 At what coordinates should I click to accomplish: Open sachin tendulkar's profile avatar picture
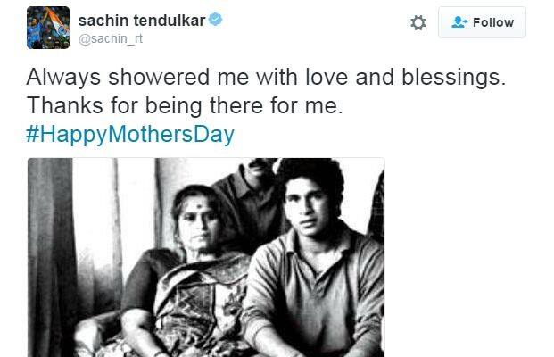coord(48,28)
